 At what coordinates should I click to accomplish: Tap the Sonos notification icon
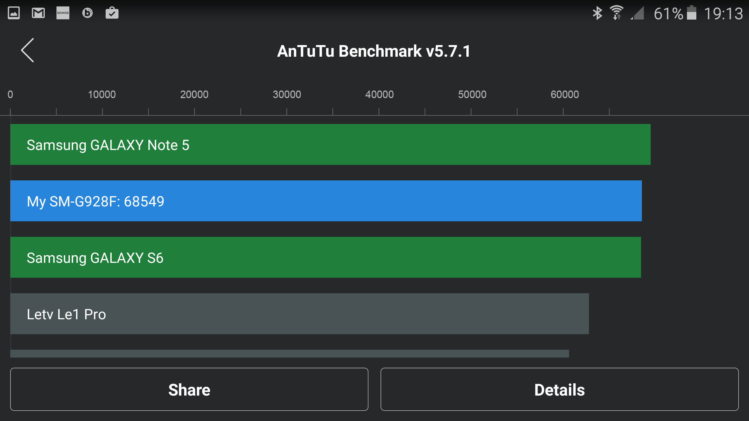[63, 13]
